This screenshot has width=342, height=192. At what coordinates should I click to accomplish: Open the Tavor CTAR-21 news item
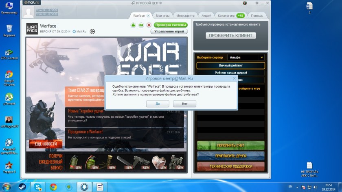point(85,97)
